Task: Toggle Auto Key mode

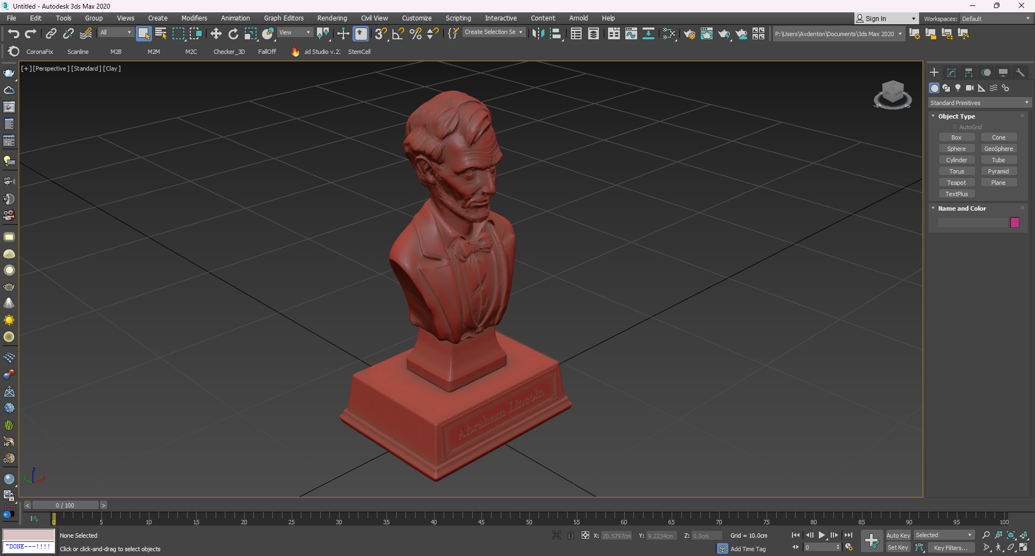Action: [898, 536]
